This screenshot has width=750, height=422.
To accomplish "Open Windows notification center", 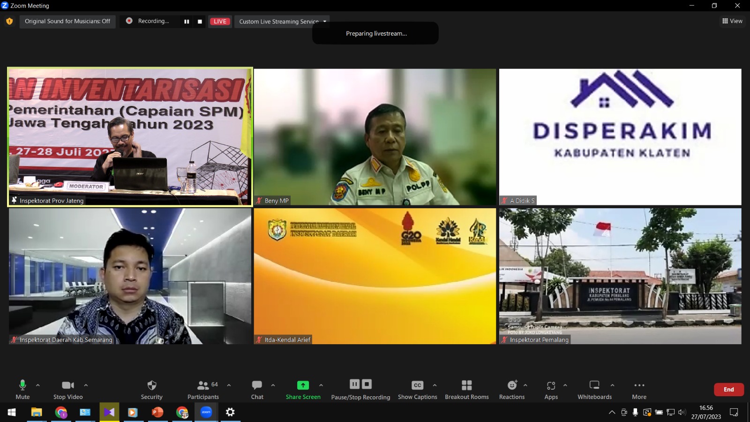I will [734, 413].
